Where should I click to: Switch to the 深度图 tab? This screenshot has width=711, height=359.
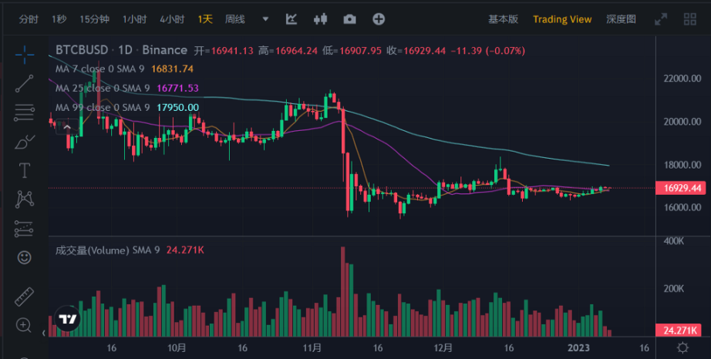point(621,18)
